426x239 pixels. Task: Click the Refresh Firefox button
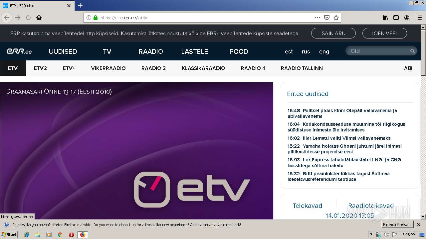397,224
